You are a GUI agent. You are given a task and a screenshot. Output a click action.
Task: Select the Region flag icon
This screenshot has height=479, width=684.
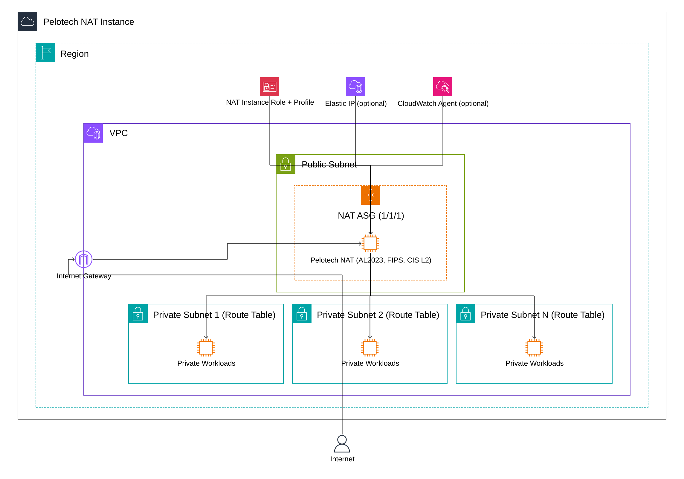pyautogui.click(x=45, y=53)
